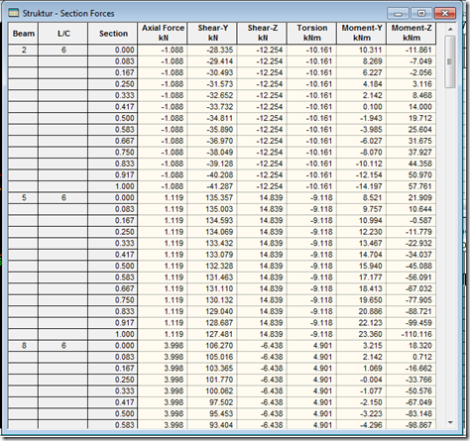
Task: Click Moment-Z value -0.587
Action: [411, 221]
